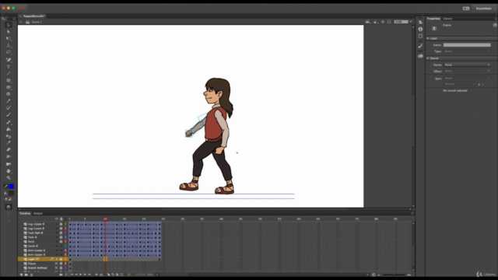The image size is (498, 280).
Task: Select the Camera tool
Action: point(9,164)
